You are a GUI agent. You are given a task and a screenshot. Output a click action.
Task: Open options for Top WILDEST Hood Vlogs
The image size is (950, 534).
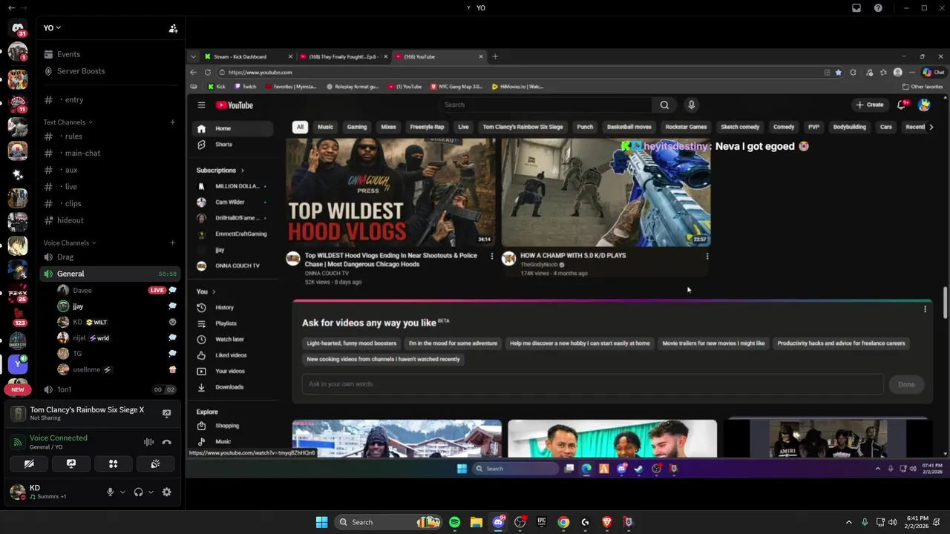click(x=491, y=256)
